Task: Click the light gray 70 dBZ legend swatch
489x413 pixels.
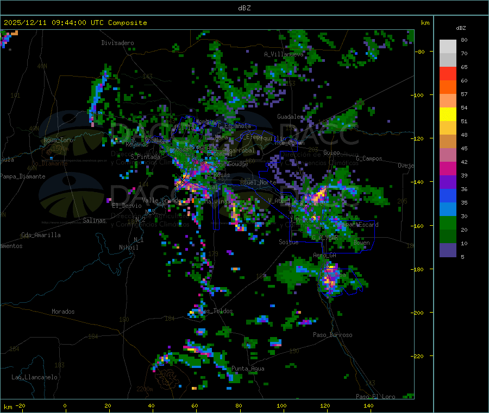Action: tap(448, 60)
